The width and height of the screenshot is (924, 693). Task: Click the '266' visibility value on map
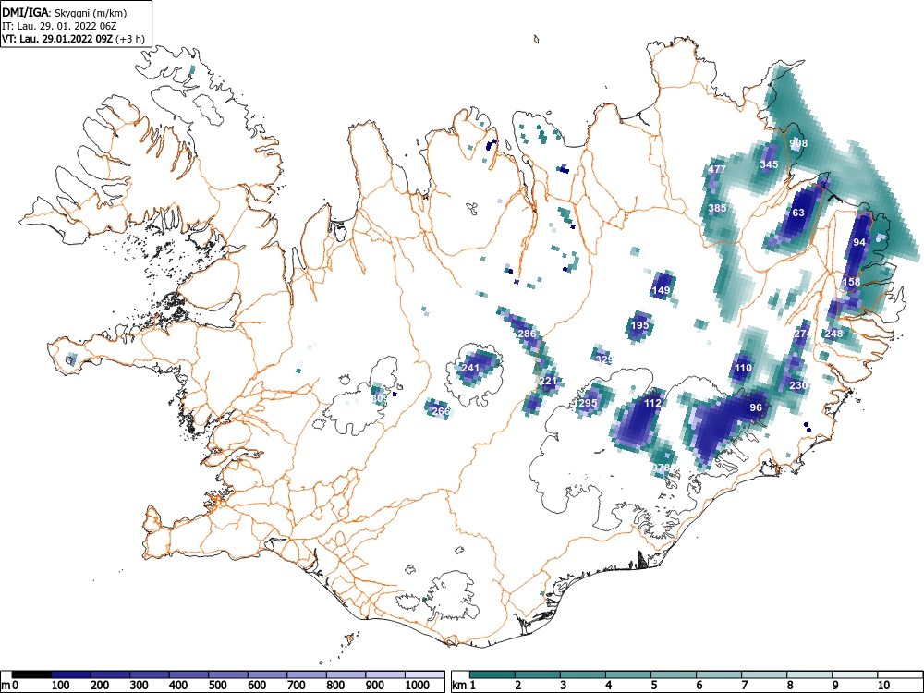coord(441,411)
